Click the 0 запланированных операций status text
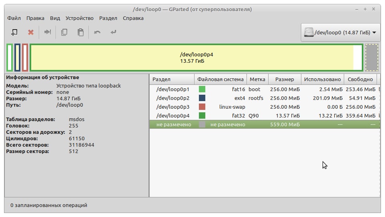The width and height of the screenshot is (385, 217). point(48,205)
